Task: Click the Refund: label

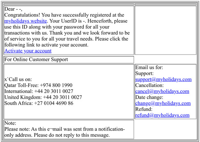Action: tap(144, 109)
